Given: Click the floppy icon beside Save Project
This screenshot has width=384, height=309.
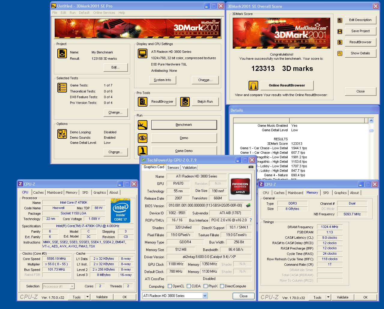Looking at the screenshot, I should (340, 31).
